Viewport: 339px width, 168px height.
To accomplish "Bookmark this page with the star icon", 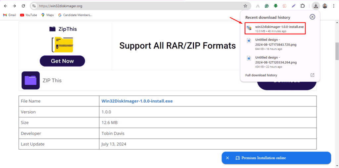I will 245,6.
